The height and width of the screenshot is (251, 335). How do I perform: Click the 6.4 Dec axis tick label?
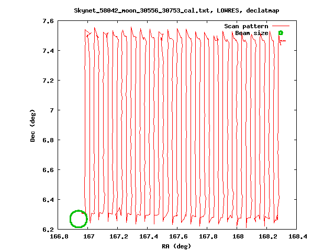[x=48, y=200]
